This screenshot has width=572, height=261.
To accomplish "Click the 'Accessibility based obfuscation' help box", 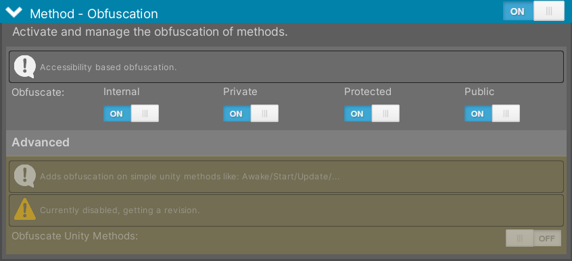I will point(287,67).
